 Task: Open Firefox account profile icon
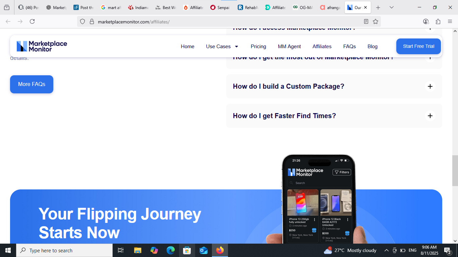pyautogui.click(x=426, y=21)
